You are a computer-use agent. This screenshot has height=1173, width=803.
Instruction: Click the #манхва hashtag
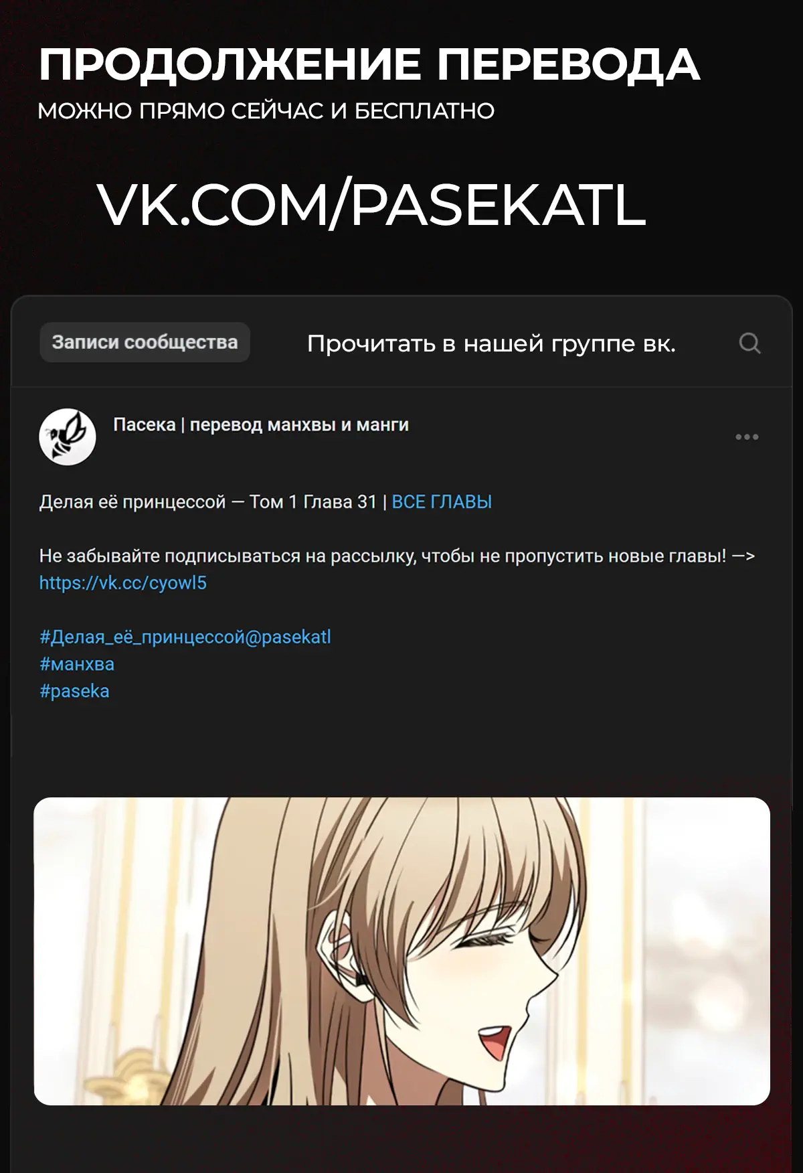(x=77, y=664)
